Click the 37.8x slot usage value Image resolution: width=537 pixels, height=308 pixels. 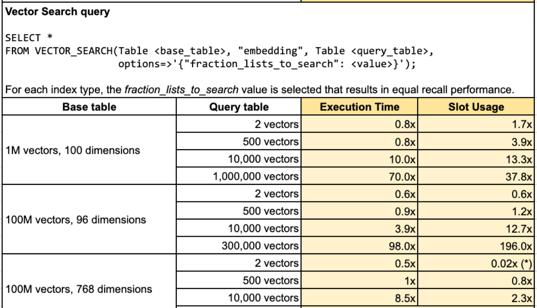[x=518, y=176]
